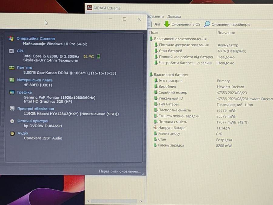Click the icon beside Поточне джерело живлення
273x205 pixels.
tap(156, 45)
